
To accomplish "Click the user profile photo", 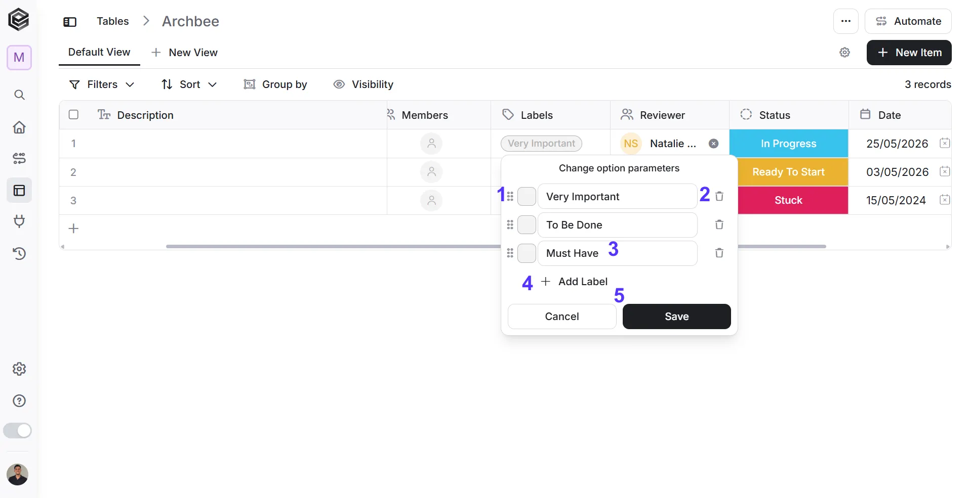I will (x=18, y=474).
